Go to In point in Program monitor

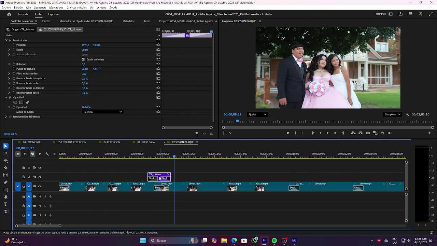pos(313,133)
